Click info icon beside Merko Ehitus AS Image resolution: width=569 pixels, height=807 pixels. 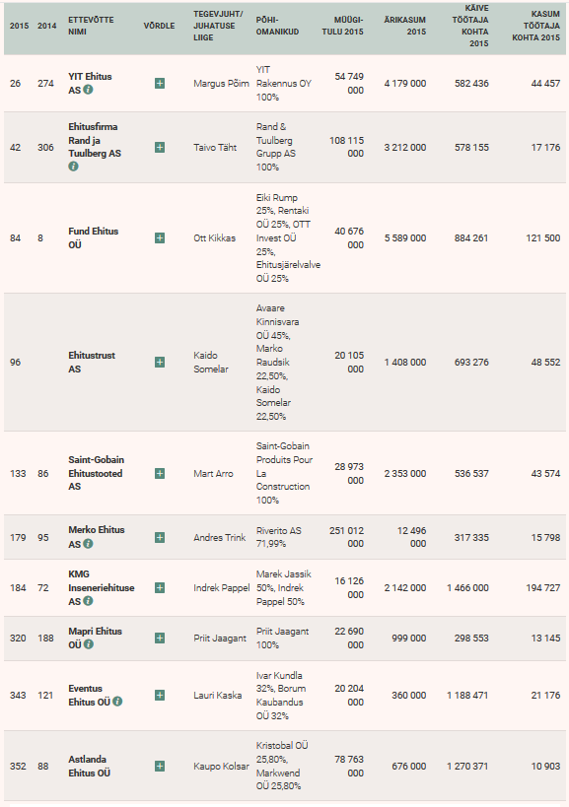coord(88,544)
